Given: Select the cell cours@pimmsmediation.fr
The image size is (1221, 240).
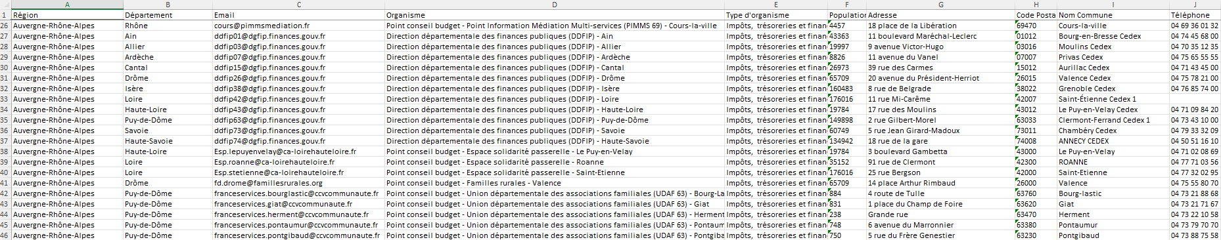Looking at the screenshot, I should [298, 26].
